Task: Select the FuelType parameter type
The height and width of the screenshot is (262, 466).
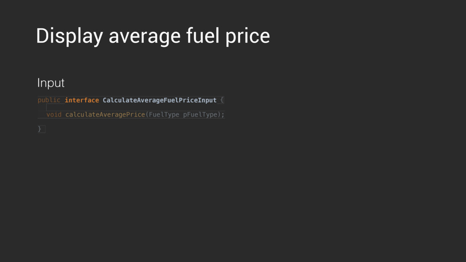Action: (164, 115)
